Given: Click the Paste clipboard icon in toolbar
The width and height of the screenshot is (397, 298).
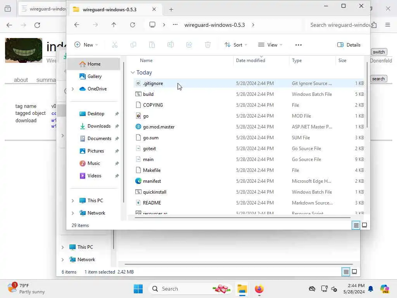Looking at the screenshot, I should [152, 45].
